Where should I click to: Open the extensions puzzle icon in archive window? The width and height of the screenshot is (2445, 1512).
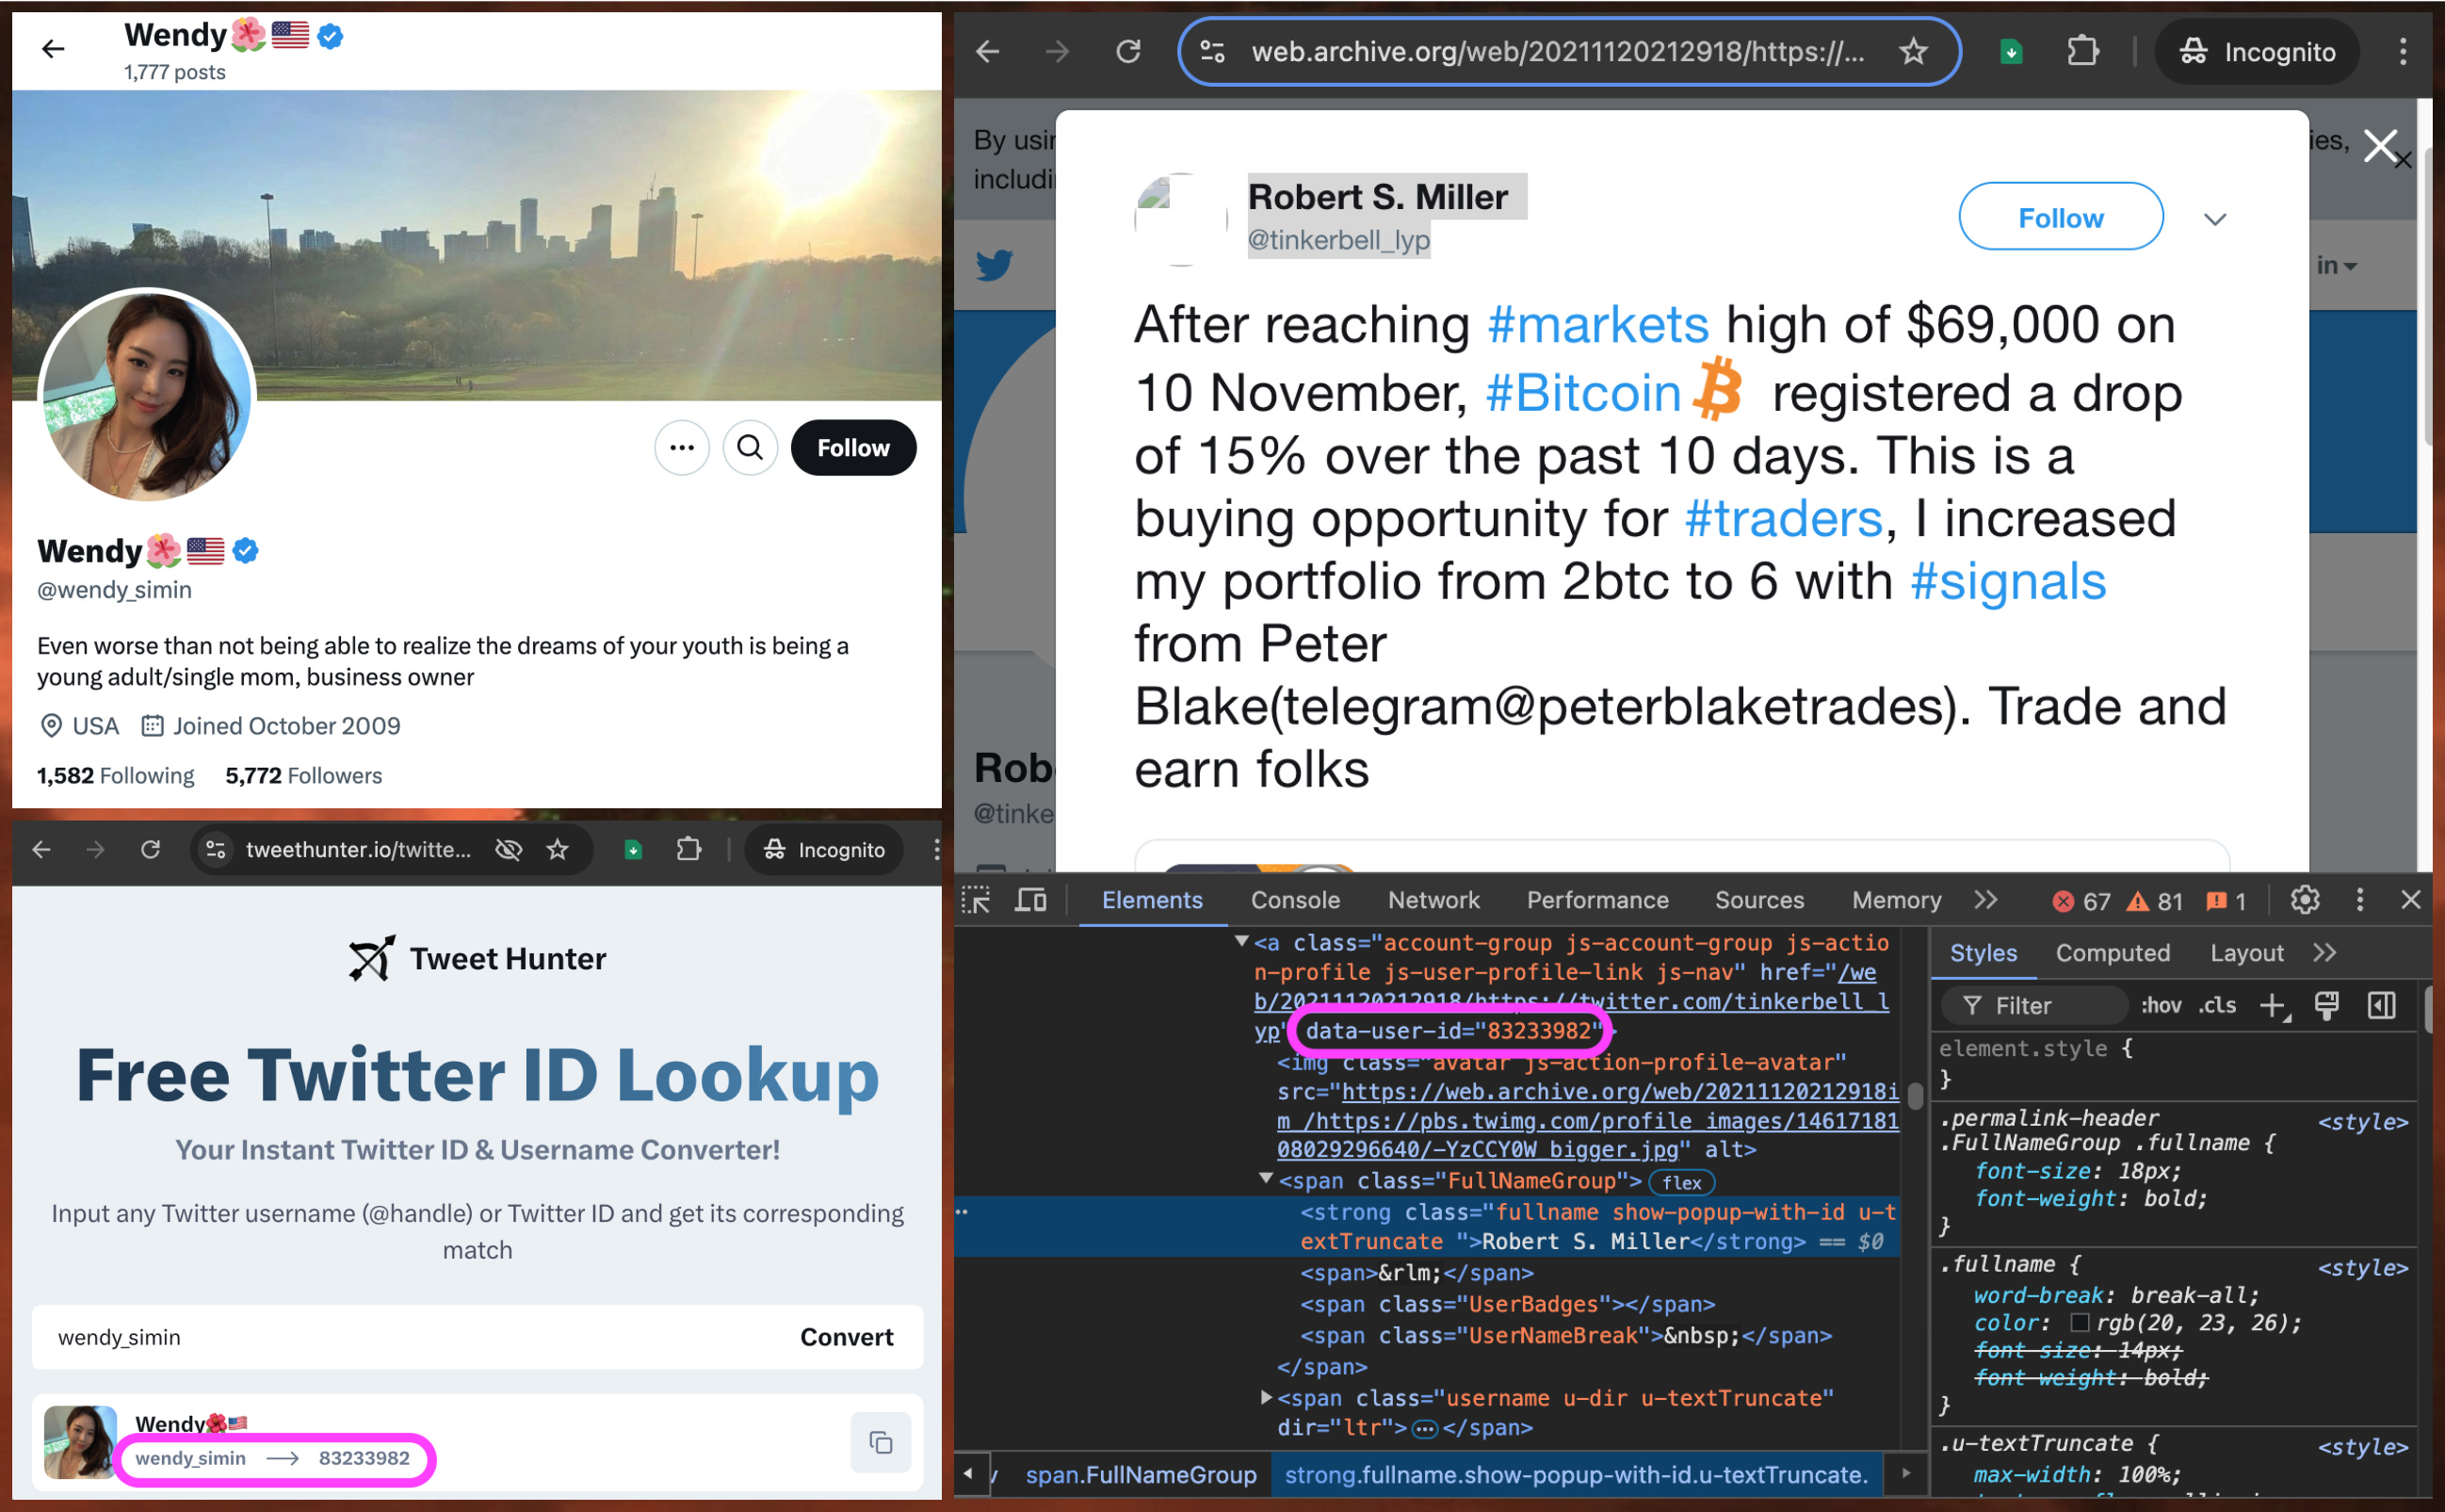(x=2083, y=51)
